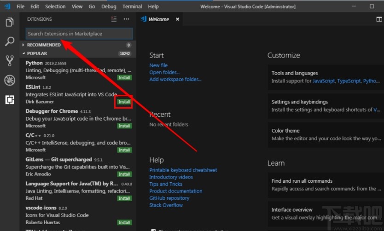Open the Debug view in activity bar
The width and height of the screenshot is (384, 231).
point(10,80)
